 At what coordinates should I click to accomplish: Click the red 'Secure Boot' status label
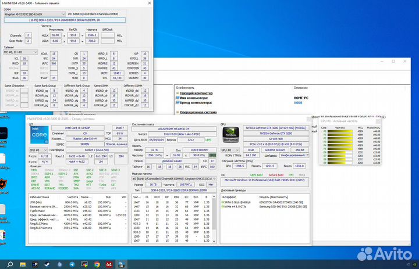276,175
